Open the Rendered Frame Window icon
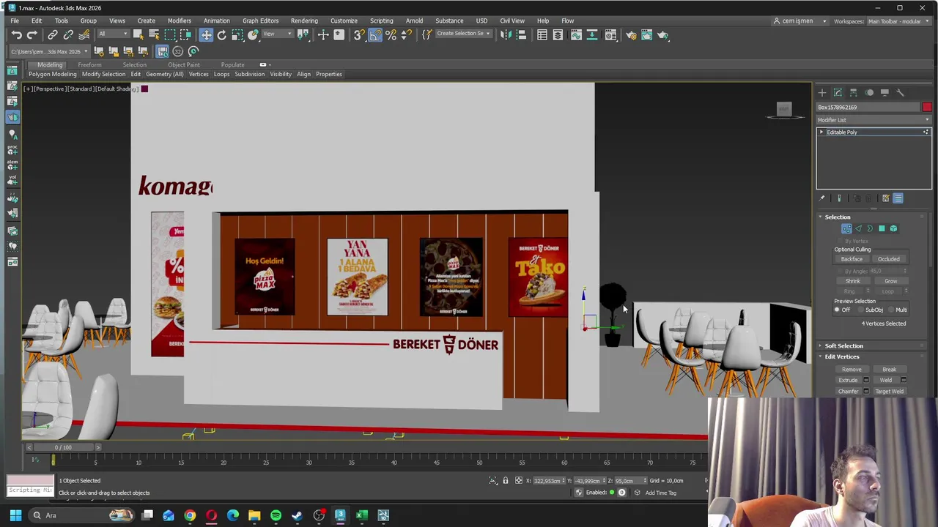The width and height of the screenshot is (938, 527). (x=646, y=35)
